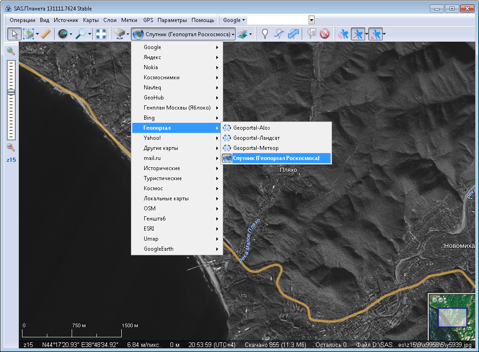Viewport: 479px width, 352px height.
Task: Select Спутник (Геопортал Роскосмоса) submenu item
Action: pyautogui.click(x=276, y=158)
